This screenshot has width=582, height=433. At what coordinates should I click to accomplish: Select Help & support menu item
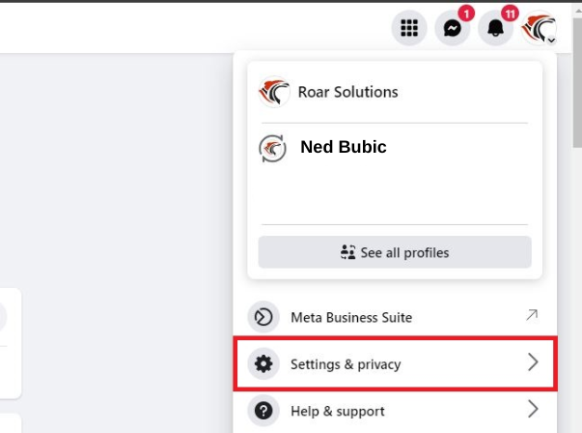click(396, 411)
